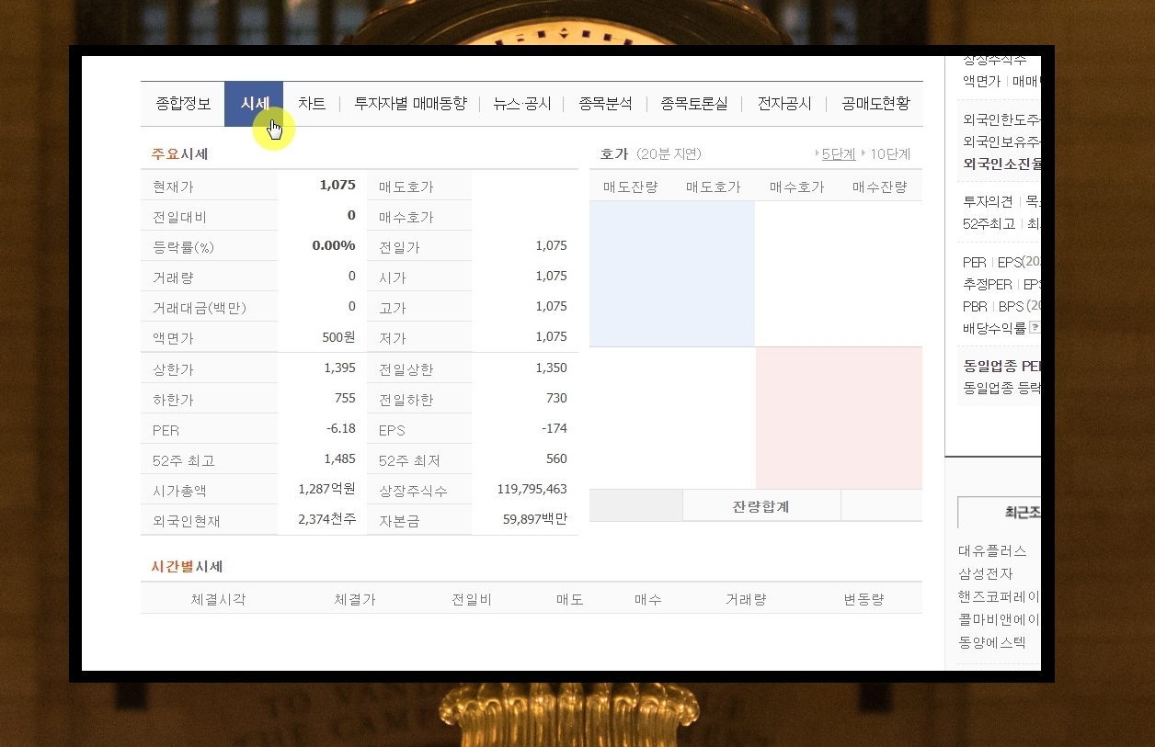Click the 전일대비 label
The image size is (1155, 747).
(179, 217)
